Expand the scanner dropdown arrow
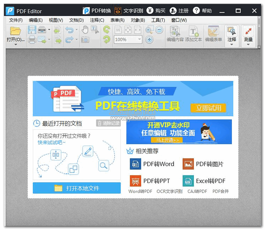 click(49, 30)
